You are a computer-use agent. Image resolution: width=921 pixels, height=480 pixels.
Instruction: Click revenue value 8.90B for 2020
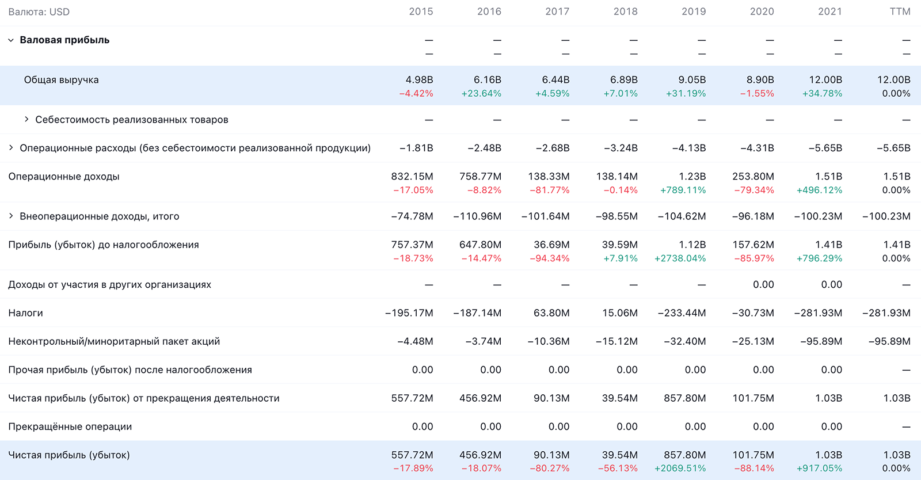tap(760, 80)
